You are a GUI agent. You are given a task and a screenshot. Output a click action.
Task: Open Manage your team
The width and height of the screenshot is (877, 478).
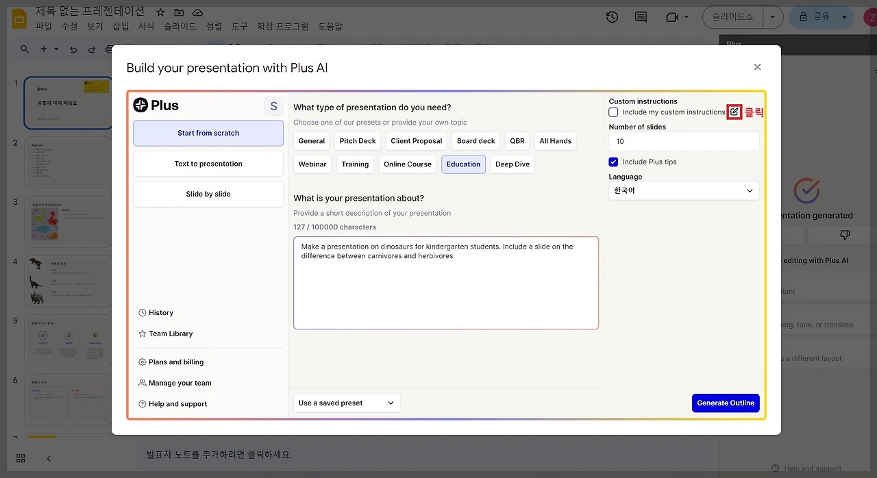pos(175,383)
